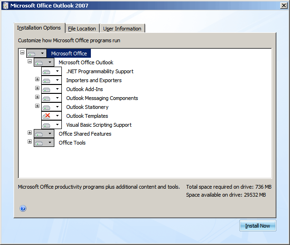Select the Microsoft Office tree label
Viewport: 290px width, 245px height.
click(69, 54)
